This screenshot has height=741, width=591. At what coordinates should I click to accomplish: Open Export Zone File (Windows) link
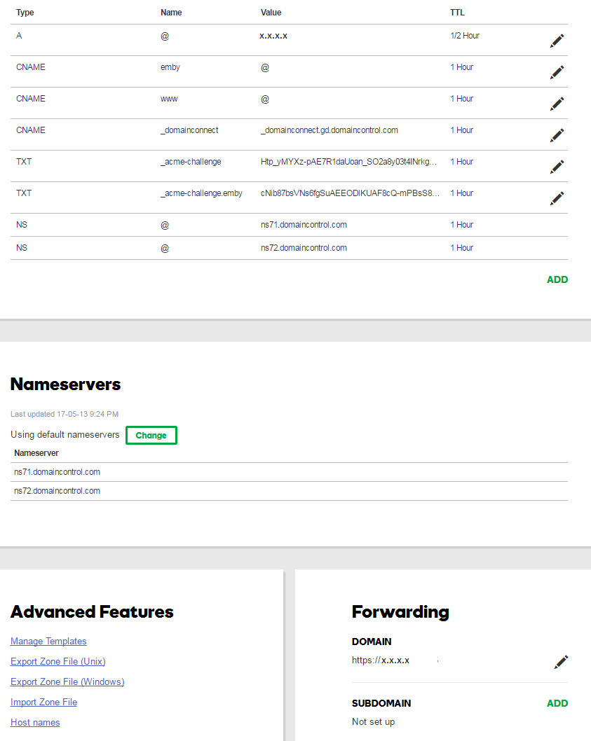(x=67, y=681)
